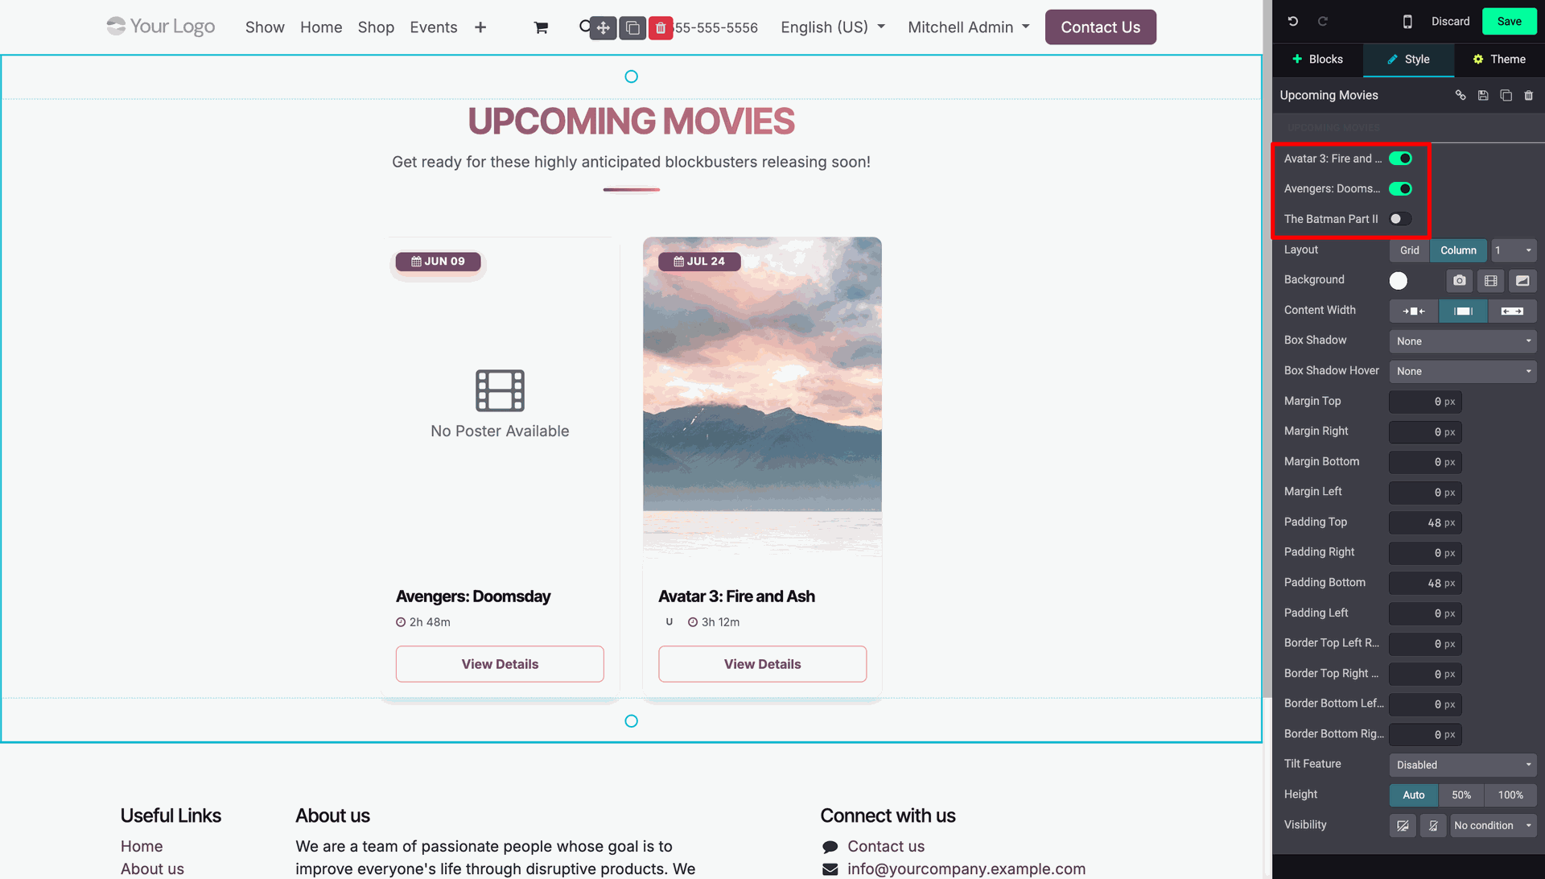
Task: Click the Contact Us header button
Action: pos(1100,27)
